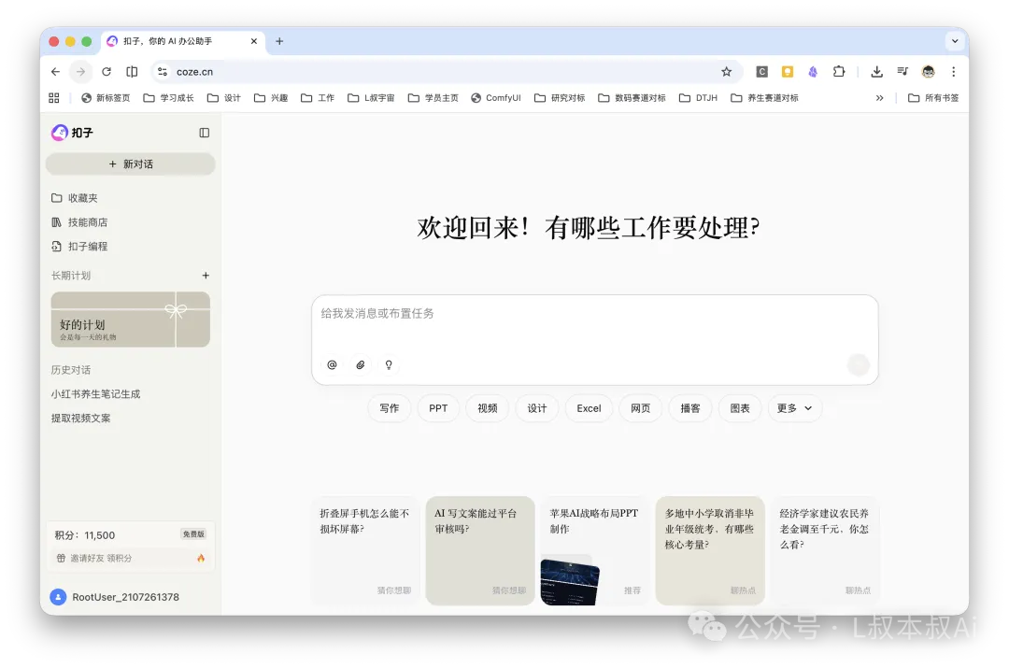Start a new chat with 新对话
The width and height of the screenshot is (1009, 668).
pos(130,164)
